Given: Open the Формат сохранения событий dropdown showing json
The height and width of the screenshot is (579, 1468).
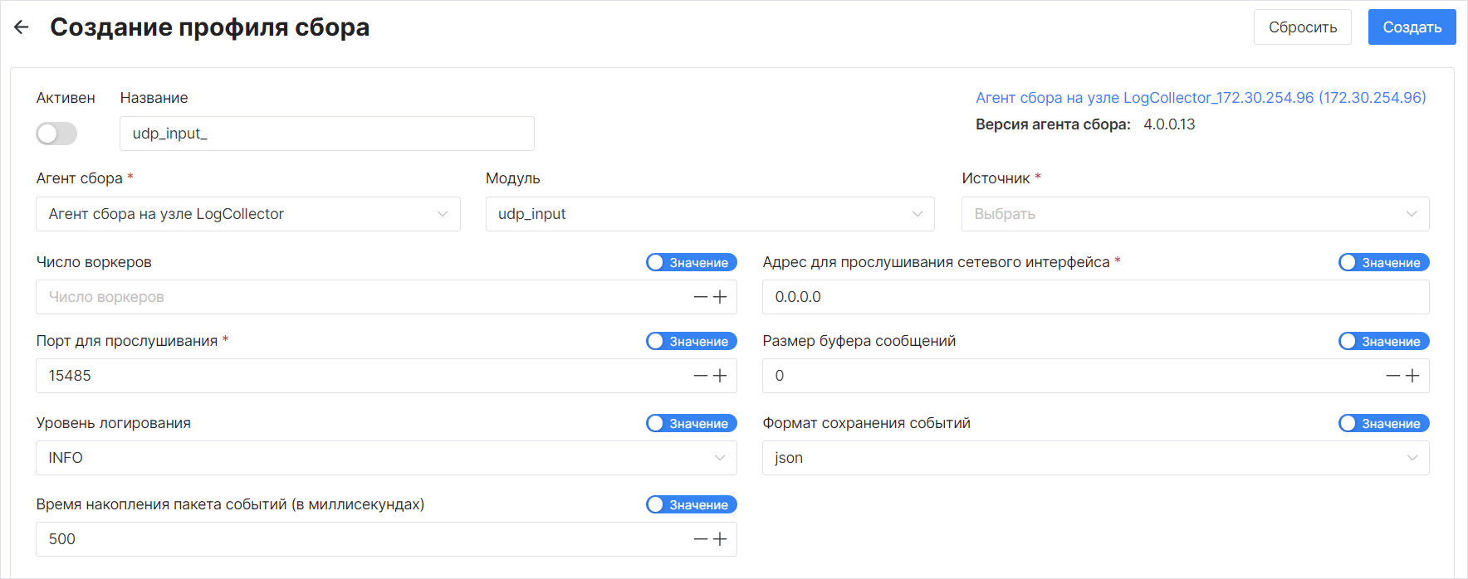Looking at the screenshot, I should [1096, 458].
